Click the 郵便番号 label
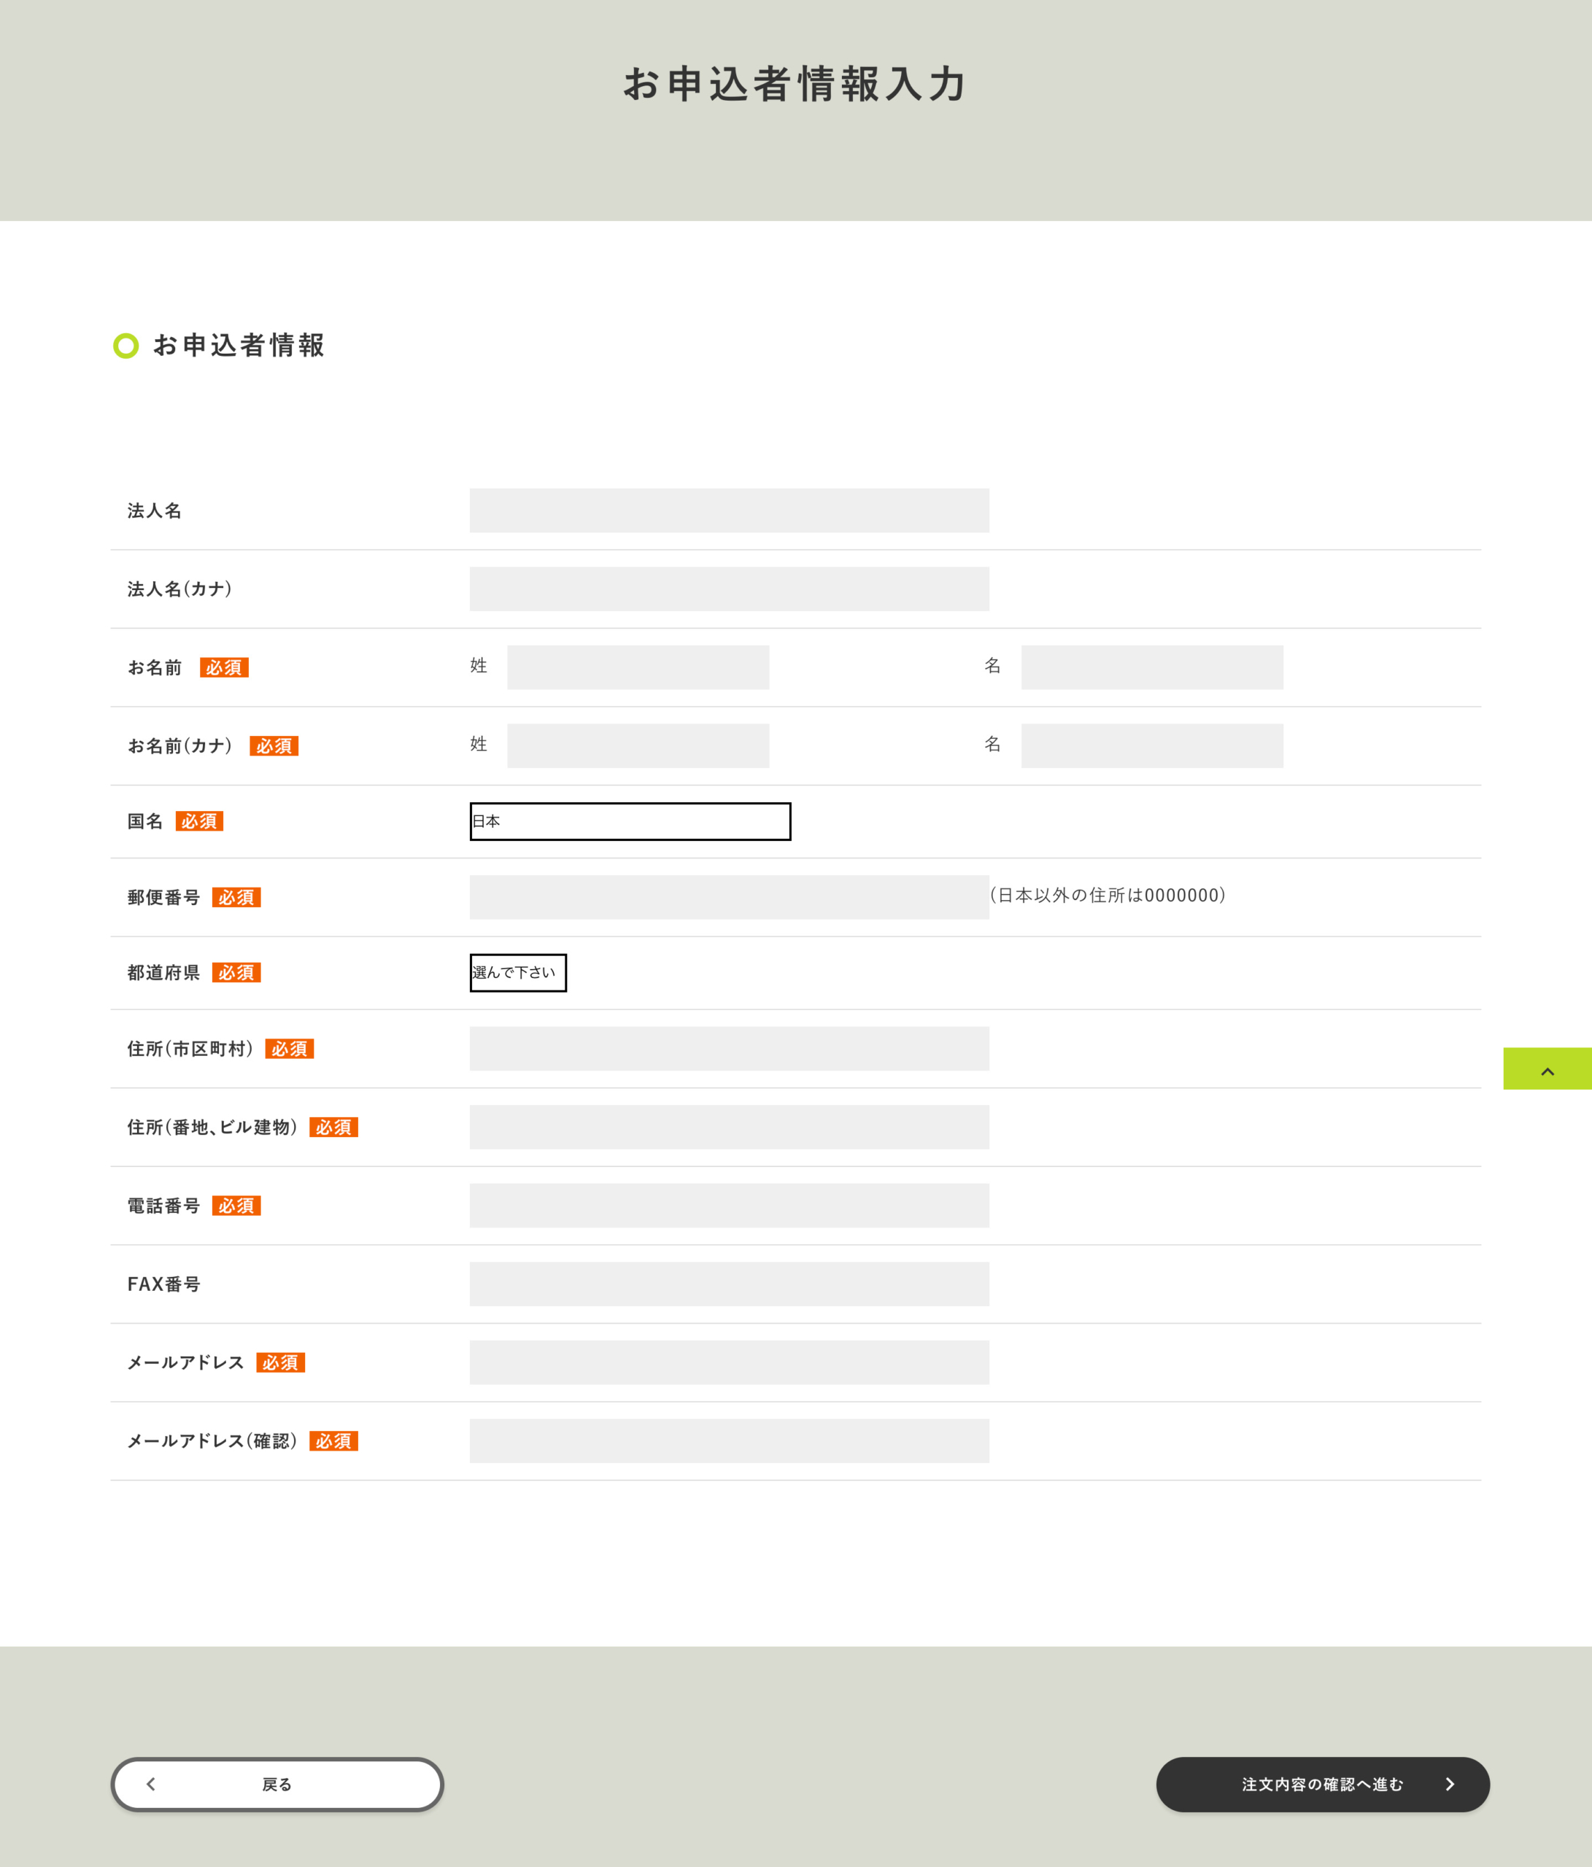Viewport: 1592px width, 1867px height. point(164,898)
